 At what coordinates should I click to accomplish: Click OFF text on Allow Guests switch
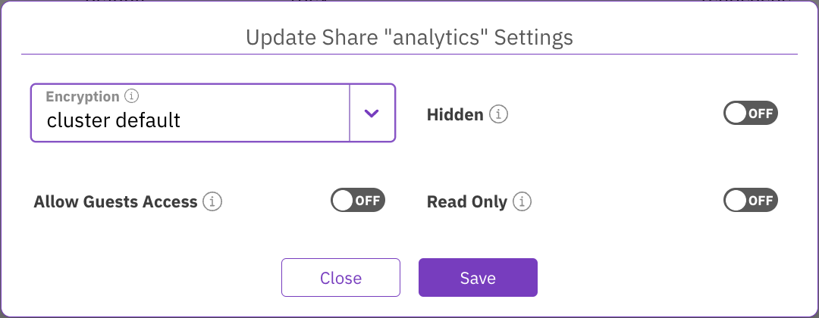coord(368,201)
